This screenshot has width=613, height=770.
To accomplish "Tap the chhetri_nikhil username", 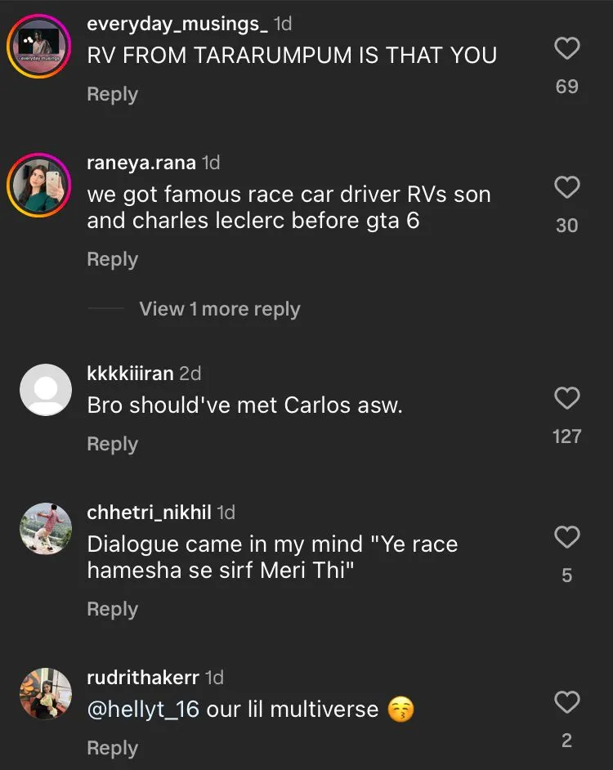I will [149, 513].
